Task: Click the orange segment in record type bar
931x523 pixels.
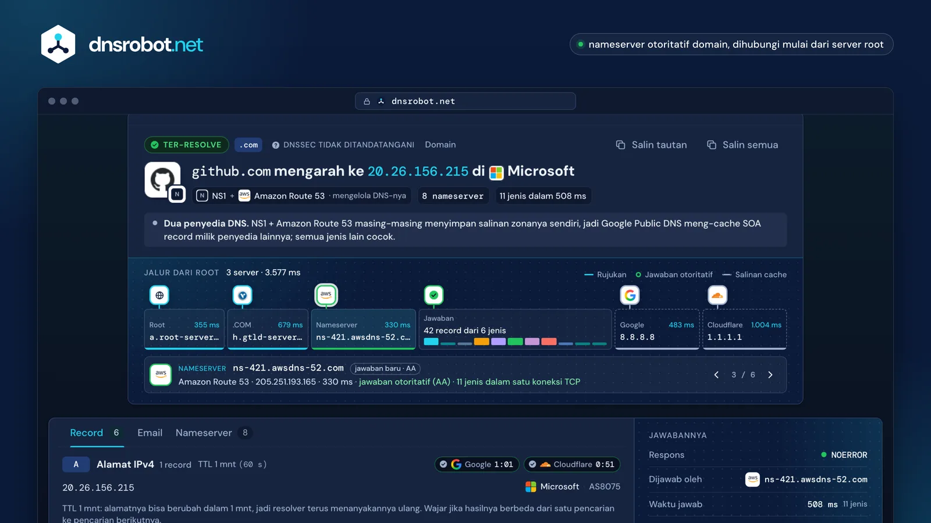Action: click(481, 342)
